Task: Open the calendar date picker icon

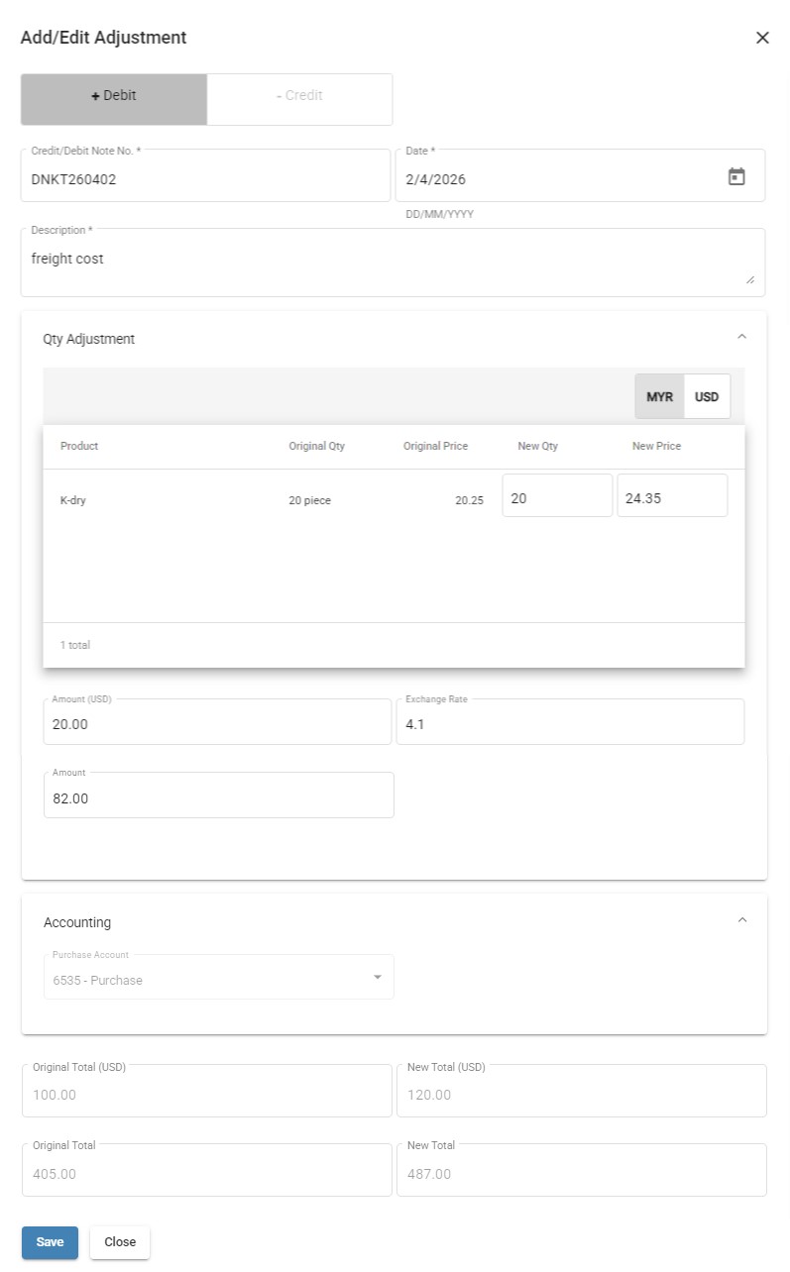Action: click(736, 177)
